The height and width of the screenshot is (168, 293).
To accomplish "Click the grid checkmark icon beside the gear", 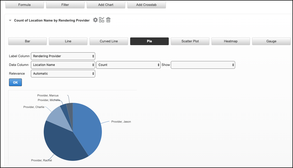I will (102, 20).
